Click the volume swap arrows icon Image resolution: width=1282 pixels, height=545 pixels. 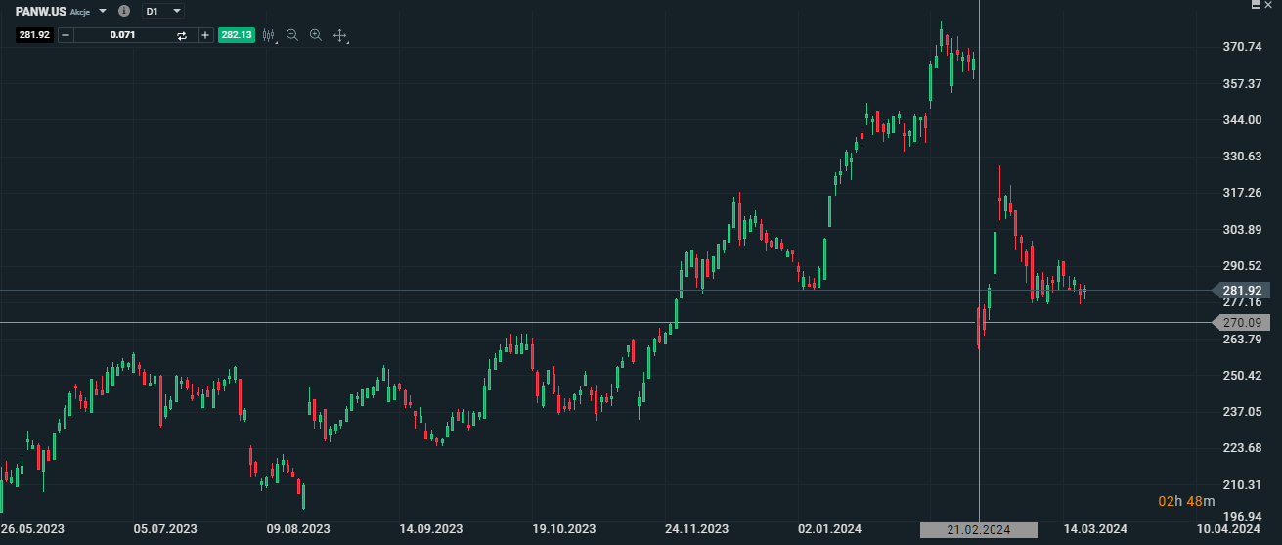point(182,35)
